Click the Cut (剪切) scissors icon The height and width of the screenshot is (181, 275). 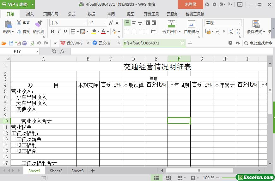(19, 23)
